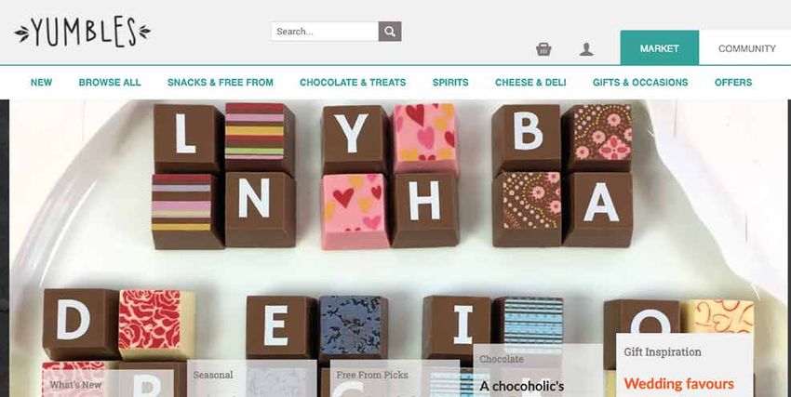
Task: Click the search magnifier icon button
Action: click(x=389, y=32)
